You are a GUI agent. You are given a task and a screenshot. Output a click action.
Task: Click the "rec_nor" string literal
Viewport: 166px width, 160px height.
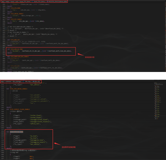click(x=15, y=68)
